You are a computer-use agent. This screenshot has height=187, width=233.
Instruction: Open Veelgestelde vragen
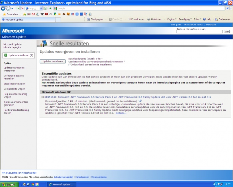14,89
